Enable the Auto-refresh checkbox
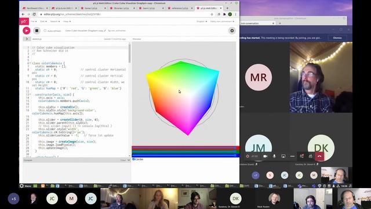This screenshot has width=371, height=209. [x=45, y=31]
